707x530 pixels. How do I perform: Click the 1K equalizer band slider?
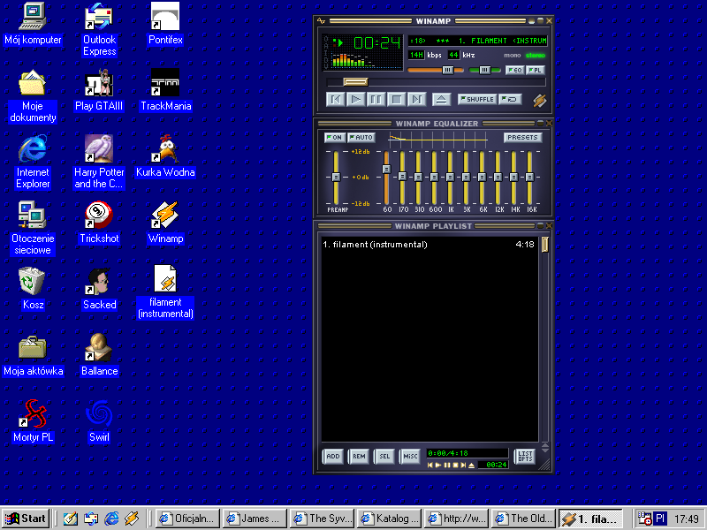(x=450, y=178)
